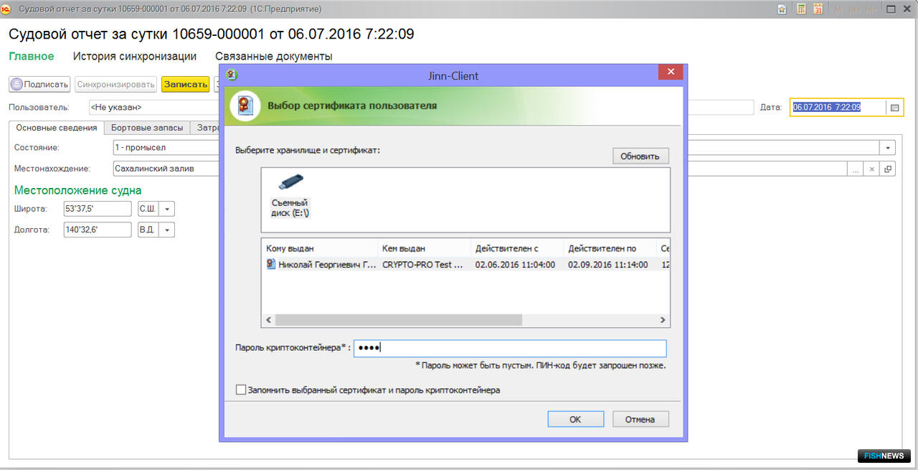Click the yellow Записать button
The width and height of the screenshot is (918, 470).
(185, 84)
